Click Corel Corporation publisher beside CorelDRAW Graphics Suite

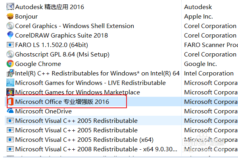point(210,35)
